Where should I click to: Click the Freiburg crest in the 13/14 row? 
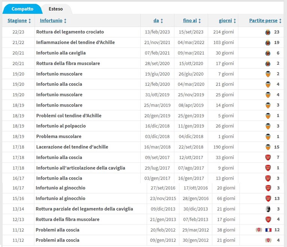click(268, 209)
